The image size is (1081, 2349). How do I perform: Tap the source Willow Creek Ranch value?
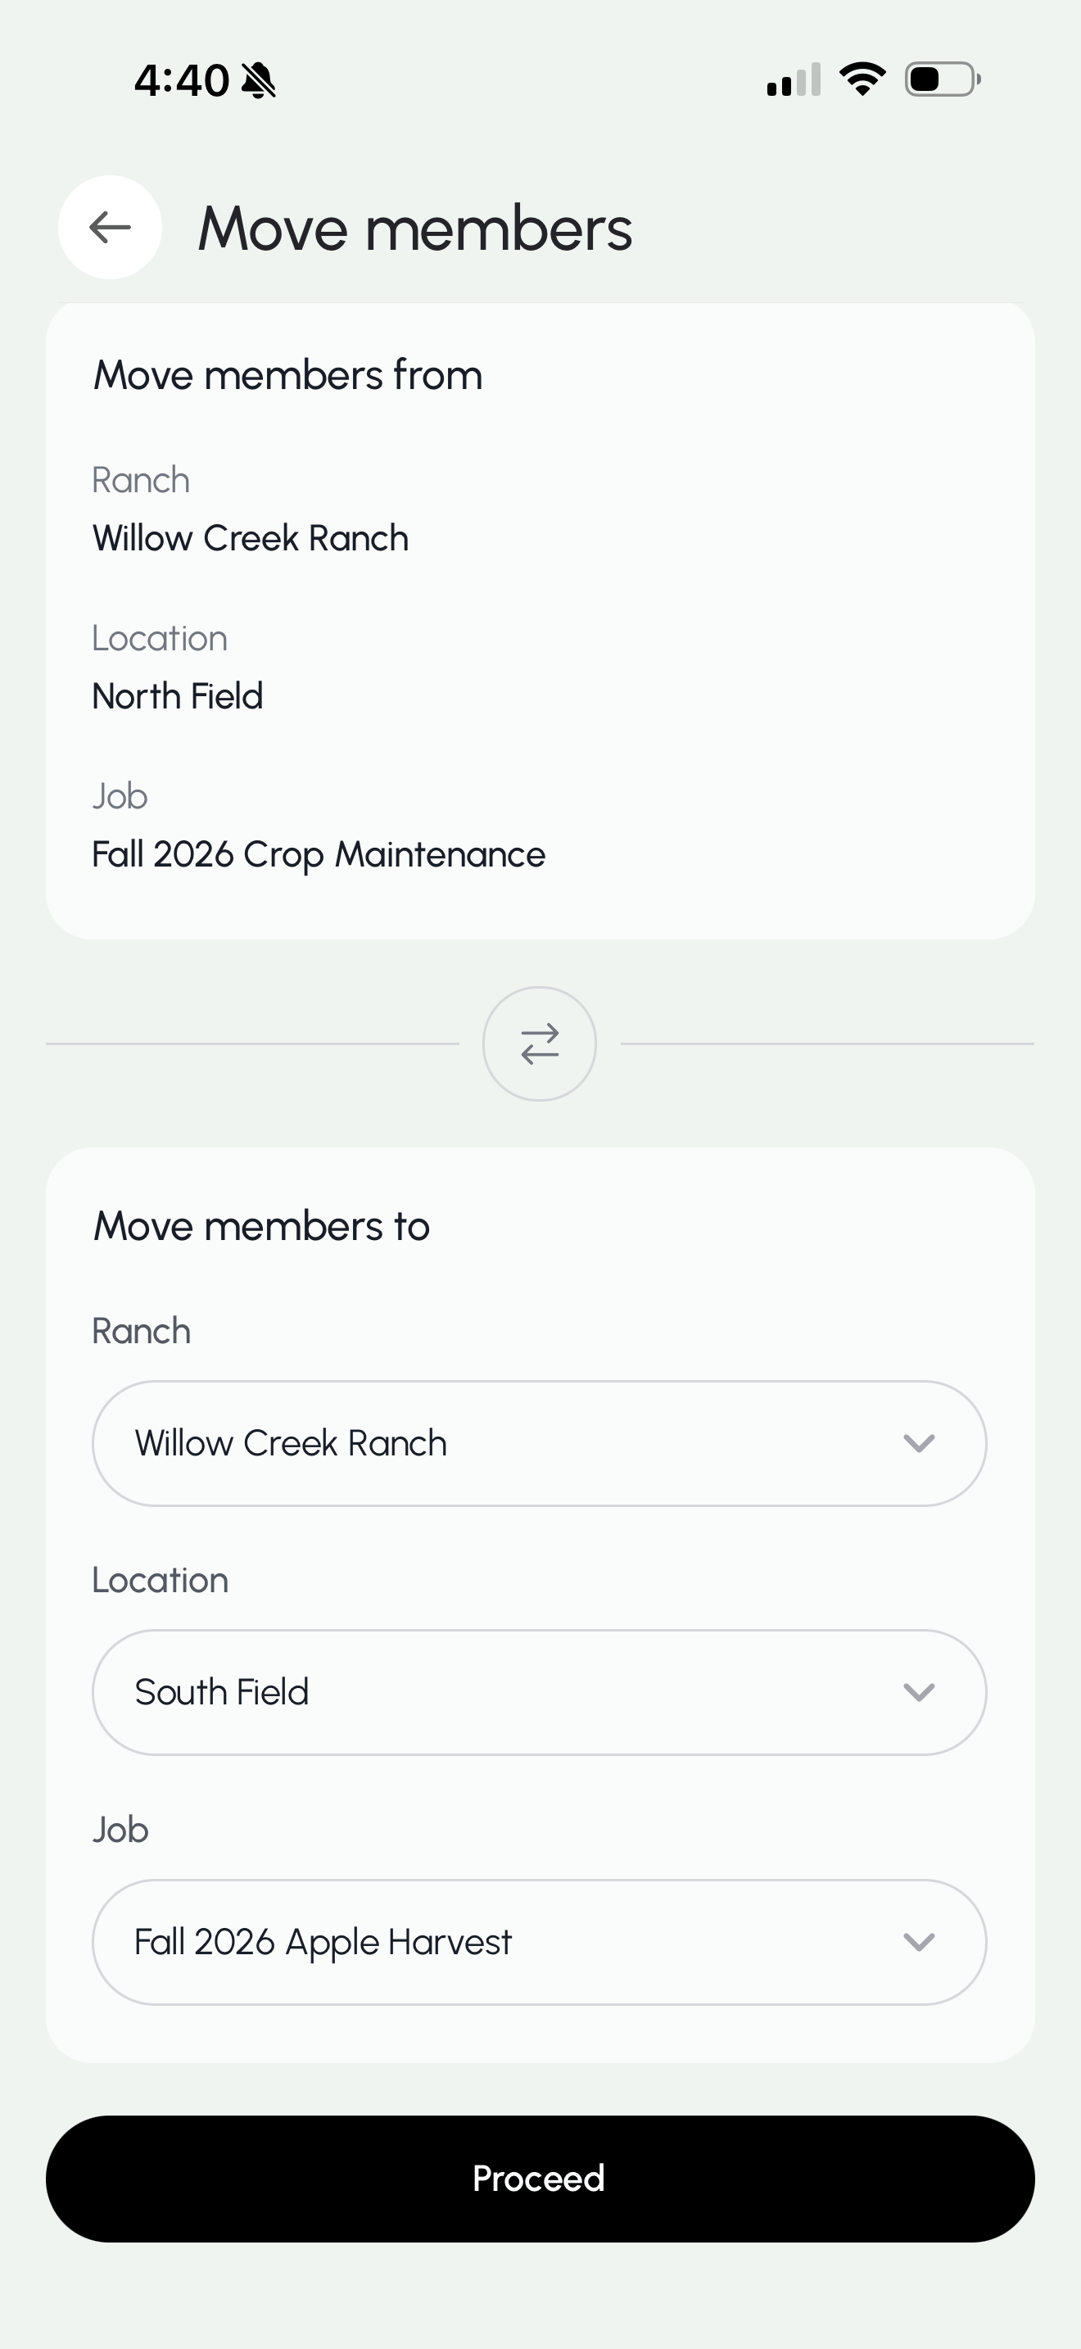click(251, 538)
